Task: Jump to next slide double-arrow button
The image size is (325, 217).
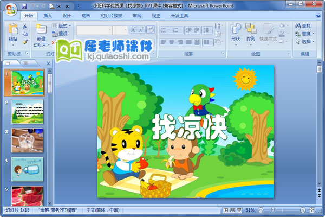Action: 320,196
